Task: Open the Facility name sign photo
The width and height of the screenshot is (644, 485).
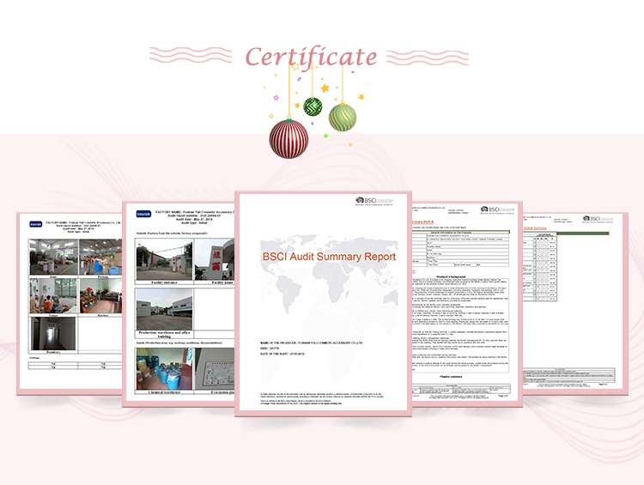Action: click(214, 259)
